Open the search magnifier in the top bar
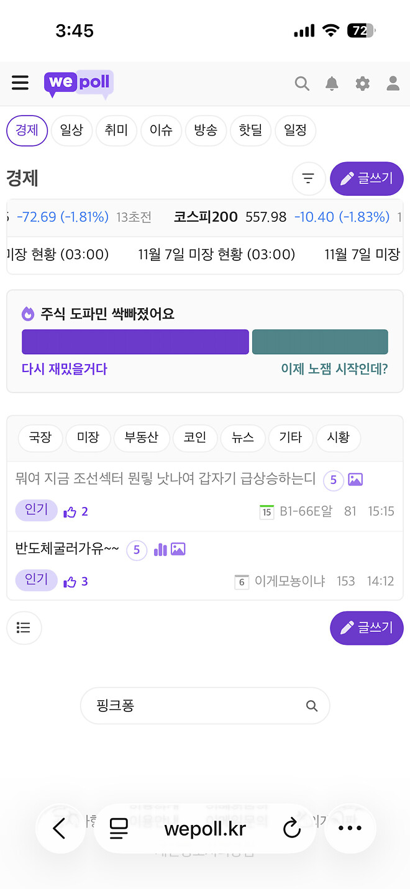Screen dimensions: 410x889 point(302,83)
